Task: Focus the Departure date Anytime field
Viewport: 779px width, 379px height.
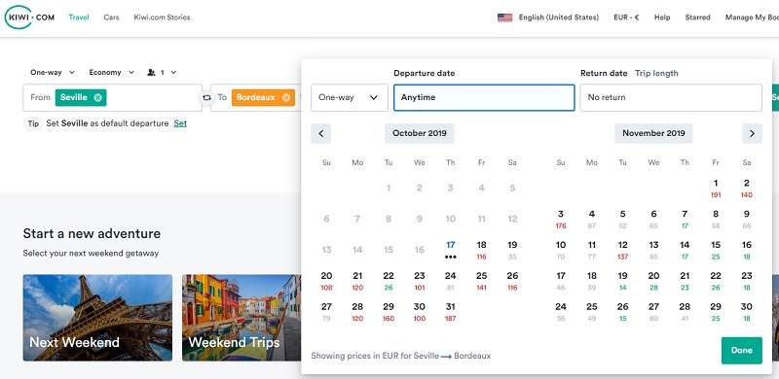Action: coord(484,98)
